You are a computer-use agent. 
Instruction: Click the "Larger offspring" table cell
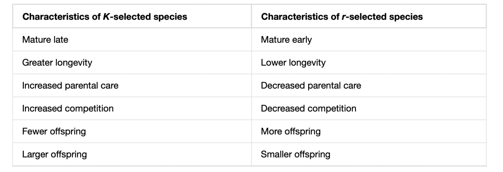(x=54, y=154)
